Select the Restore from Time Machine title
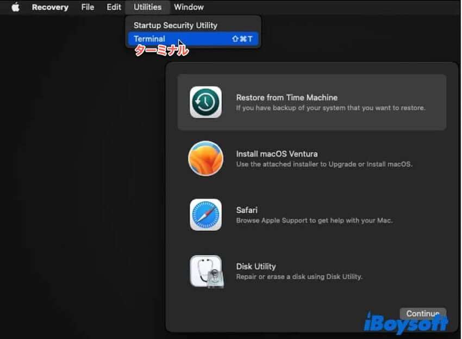This screenshot has height=339, width=462. point(286,97)
